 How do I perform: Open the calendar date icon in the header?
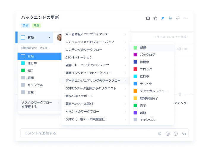coord(148,18)
